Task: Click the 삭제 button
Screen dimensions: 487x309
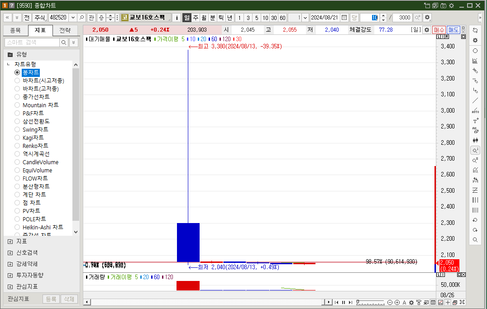Action: pyautogui.click(x=69, y=299)
